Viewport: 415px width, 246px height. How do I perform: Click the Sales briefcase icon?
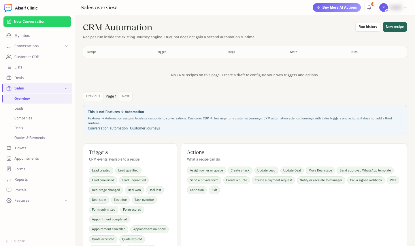click(9, 88)
